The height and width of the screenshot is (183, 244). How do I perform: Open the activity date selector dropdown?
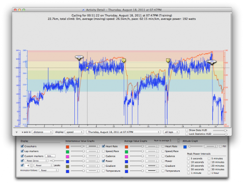pyautogui.click(x=123, y=132)
